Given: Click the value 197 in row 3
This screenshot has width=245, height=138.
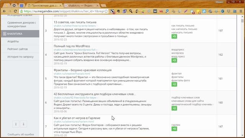Looking at the screenshot, I should 220,31.
